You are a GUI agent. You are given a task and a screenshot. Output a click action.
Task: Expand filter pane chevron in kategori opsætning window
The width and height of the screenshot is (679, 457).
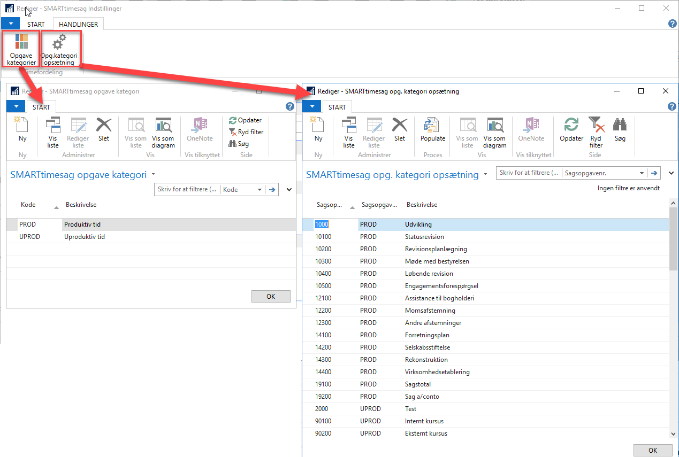click(x=672, y=173)
